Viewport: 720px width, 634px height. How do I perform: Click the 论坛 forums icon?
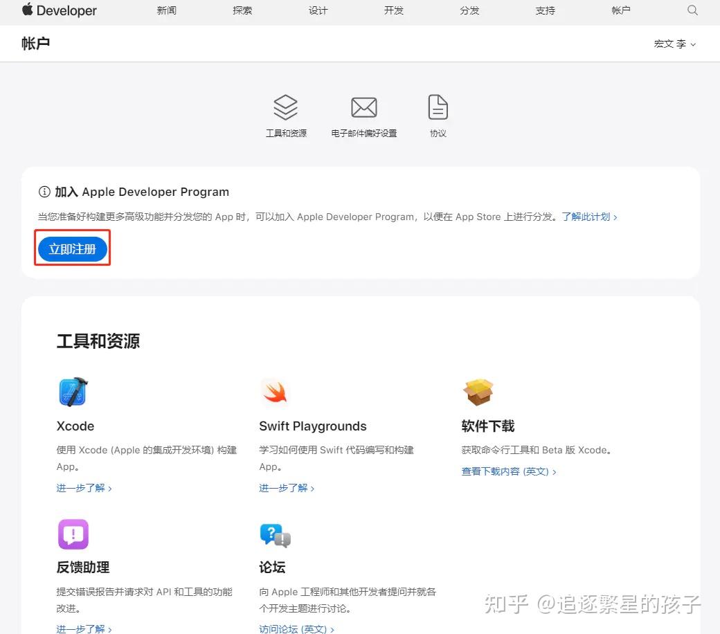275,534
